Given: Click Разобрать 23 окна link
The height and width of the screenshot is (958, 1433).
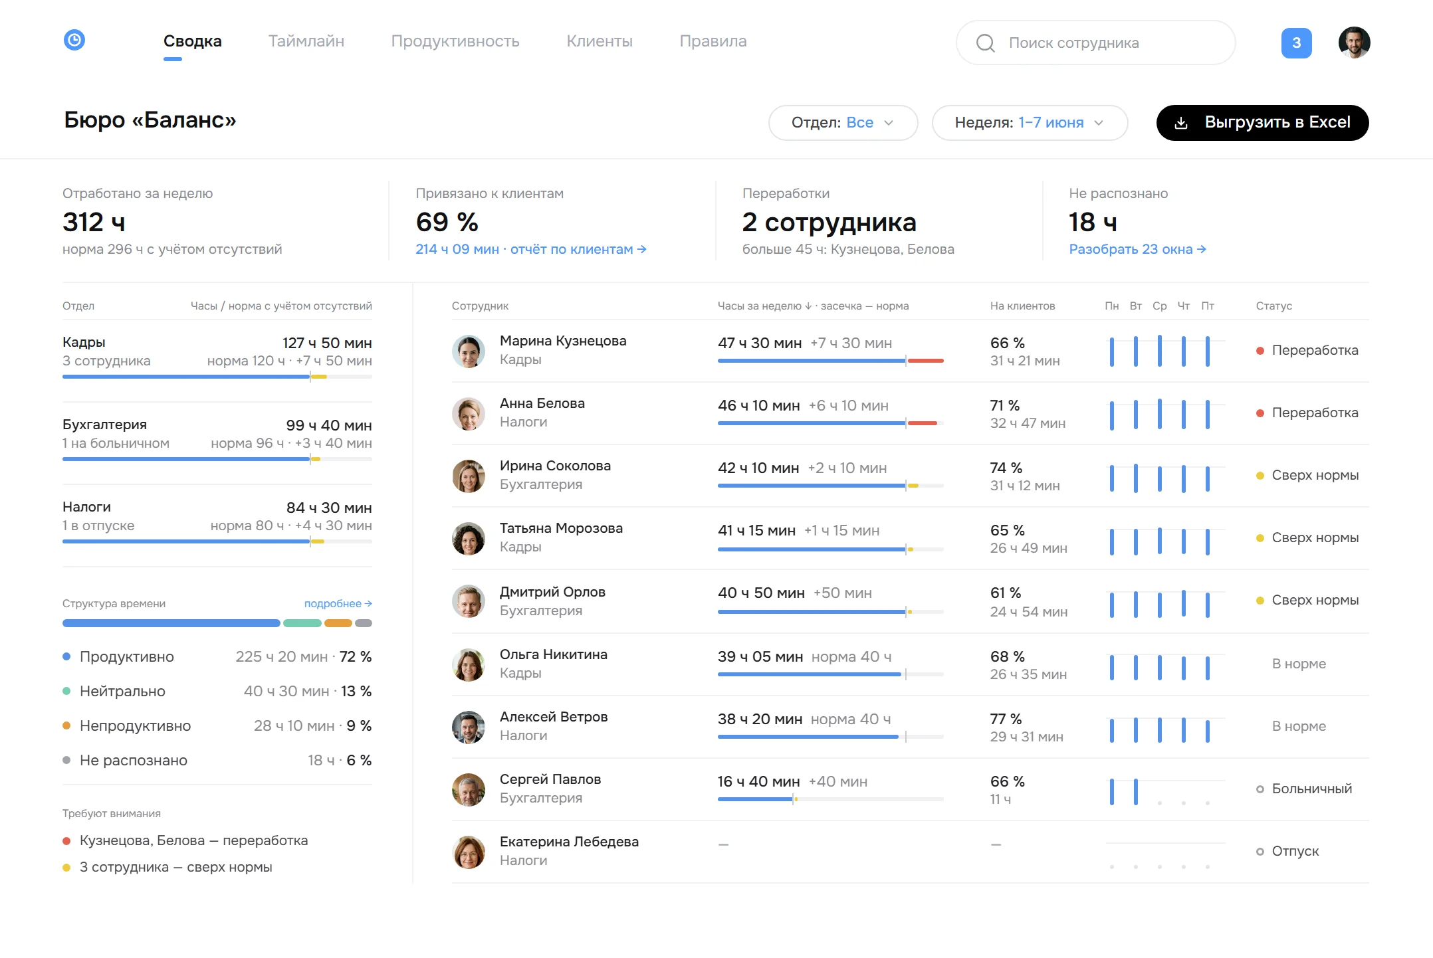Looking at the screenshot, I should click(1137, 249).
